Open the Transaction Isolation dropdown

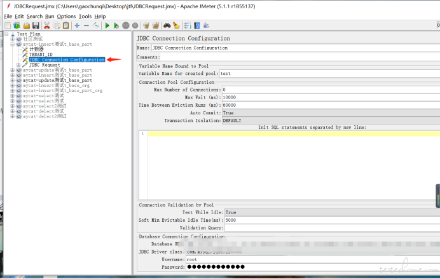331,121
